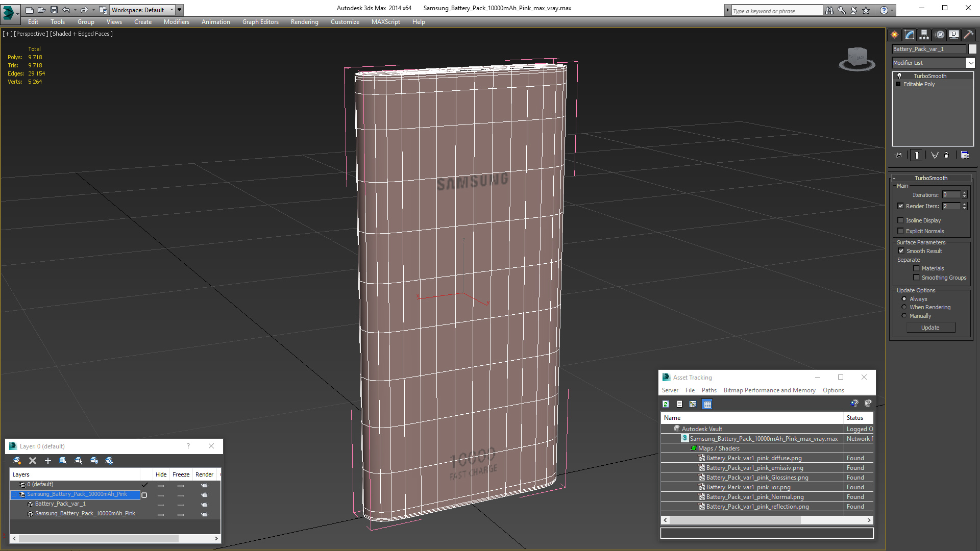Click the Pin Stack icon
Image resolution: width=980 pixels, height=551 pixels.
899,155
